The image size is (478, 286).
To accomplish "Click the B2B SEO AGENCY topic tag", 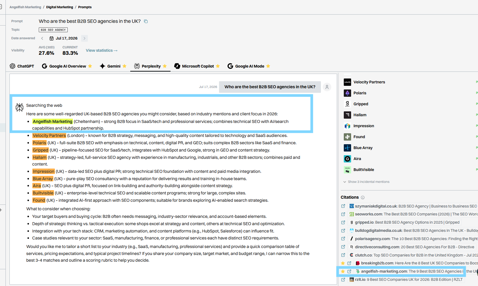I will [53, 30].
